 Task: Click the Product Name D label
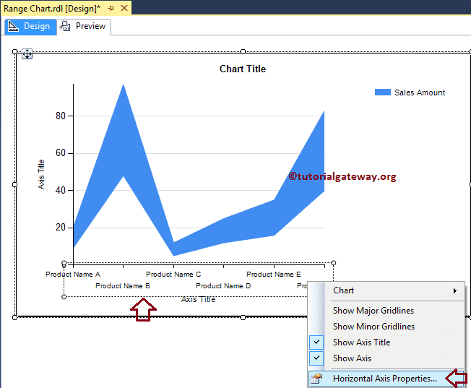(223, 286)
